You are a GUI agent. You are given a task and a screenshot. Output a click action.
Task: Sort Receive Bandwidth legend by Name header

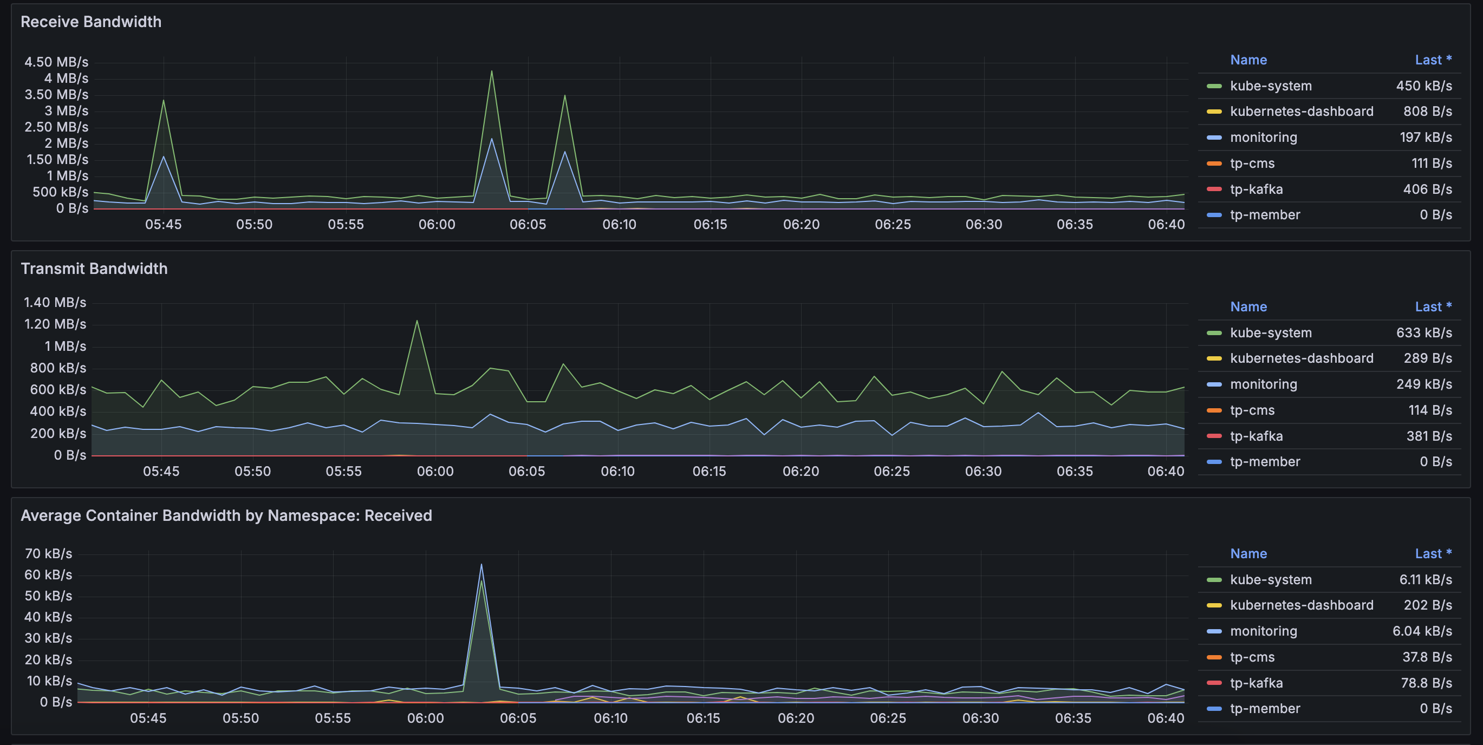[x=1248, y=60]
